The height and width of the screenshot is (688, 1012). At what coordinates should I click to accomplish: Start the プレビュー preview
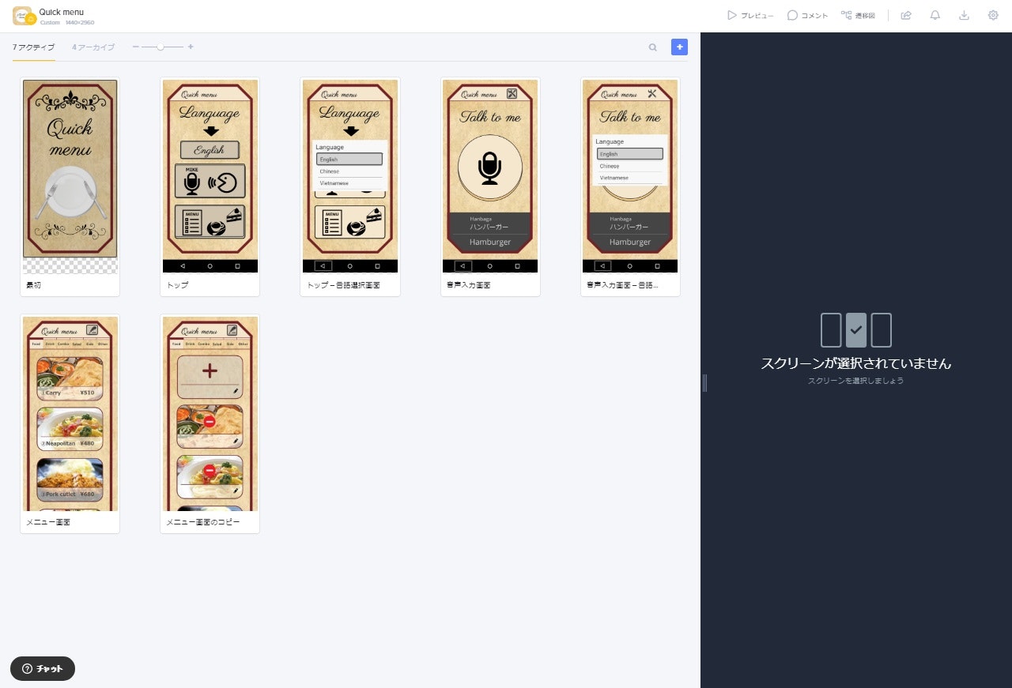(x=750, y=16)
